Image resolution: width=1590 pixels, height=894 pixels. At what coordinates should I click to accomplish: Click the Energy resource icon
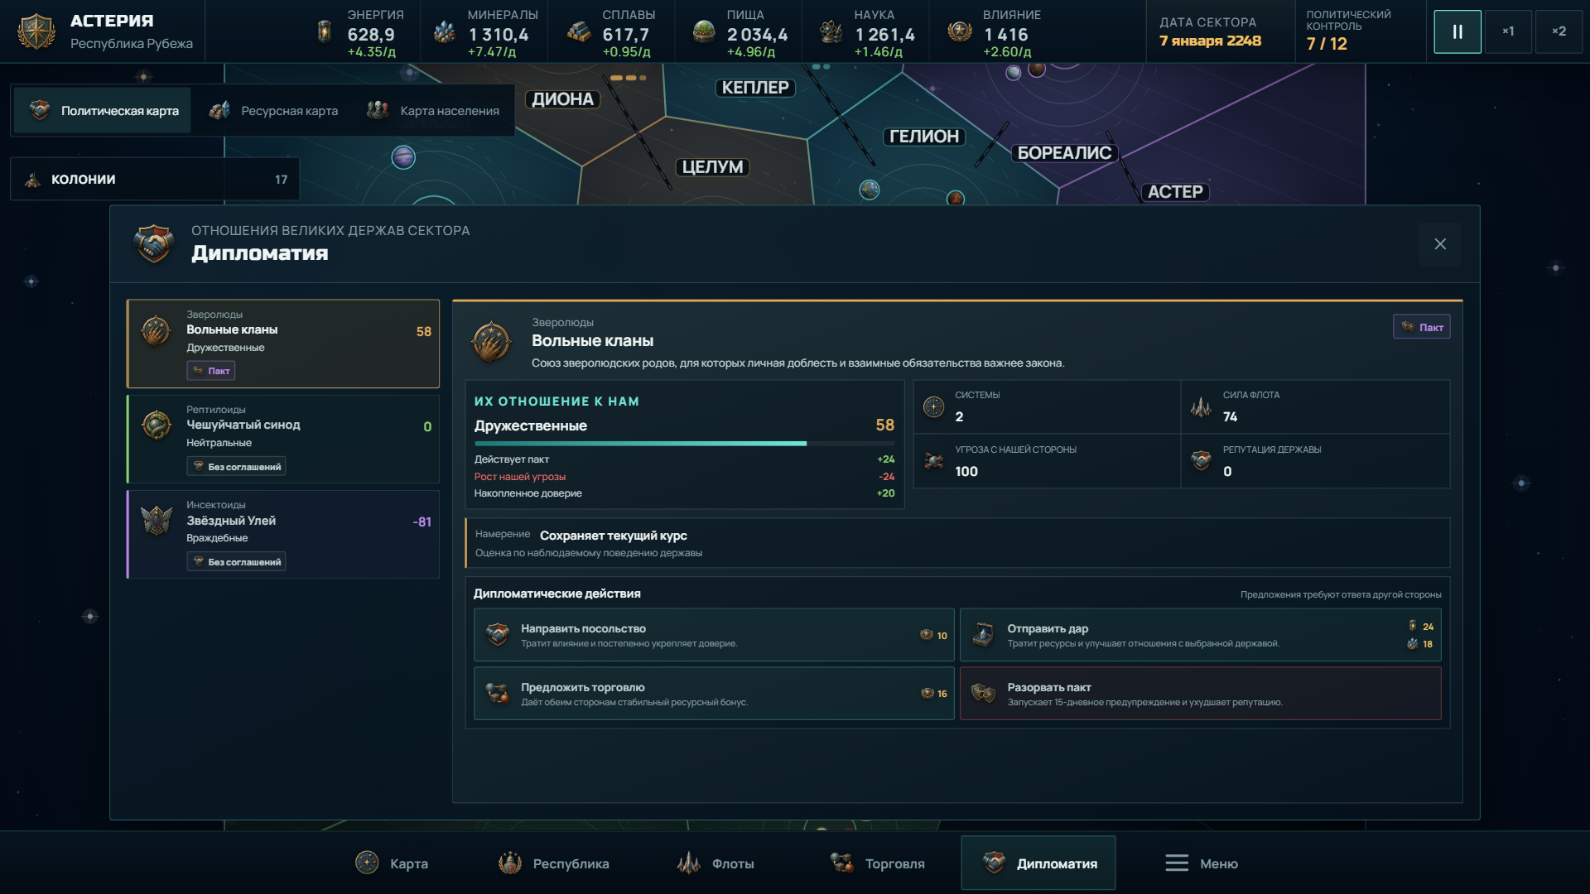(x=325, y=31)
